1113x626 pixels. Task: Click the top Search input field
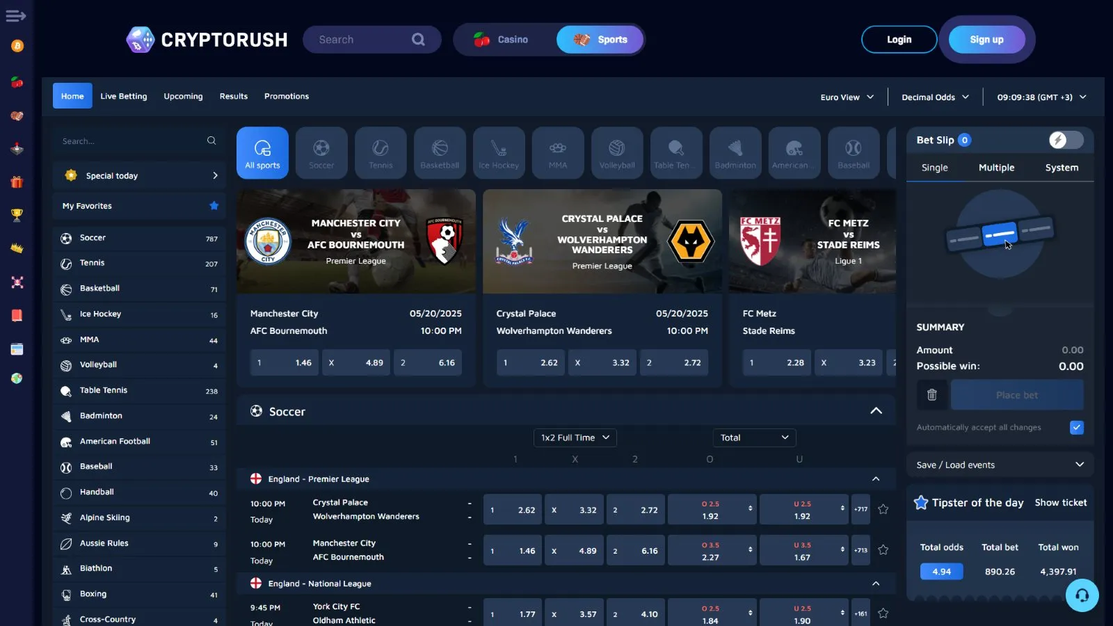[362, 40]
